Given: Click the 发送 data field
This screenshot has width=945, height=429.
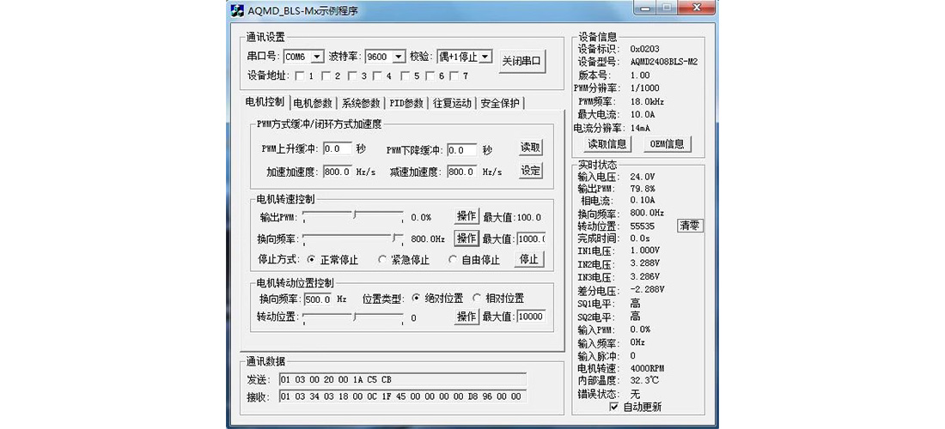Looking at the screenshot, I should [403, 379].
